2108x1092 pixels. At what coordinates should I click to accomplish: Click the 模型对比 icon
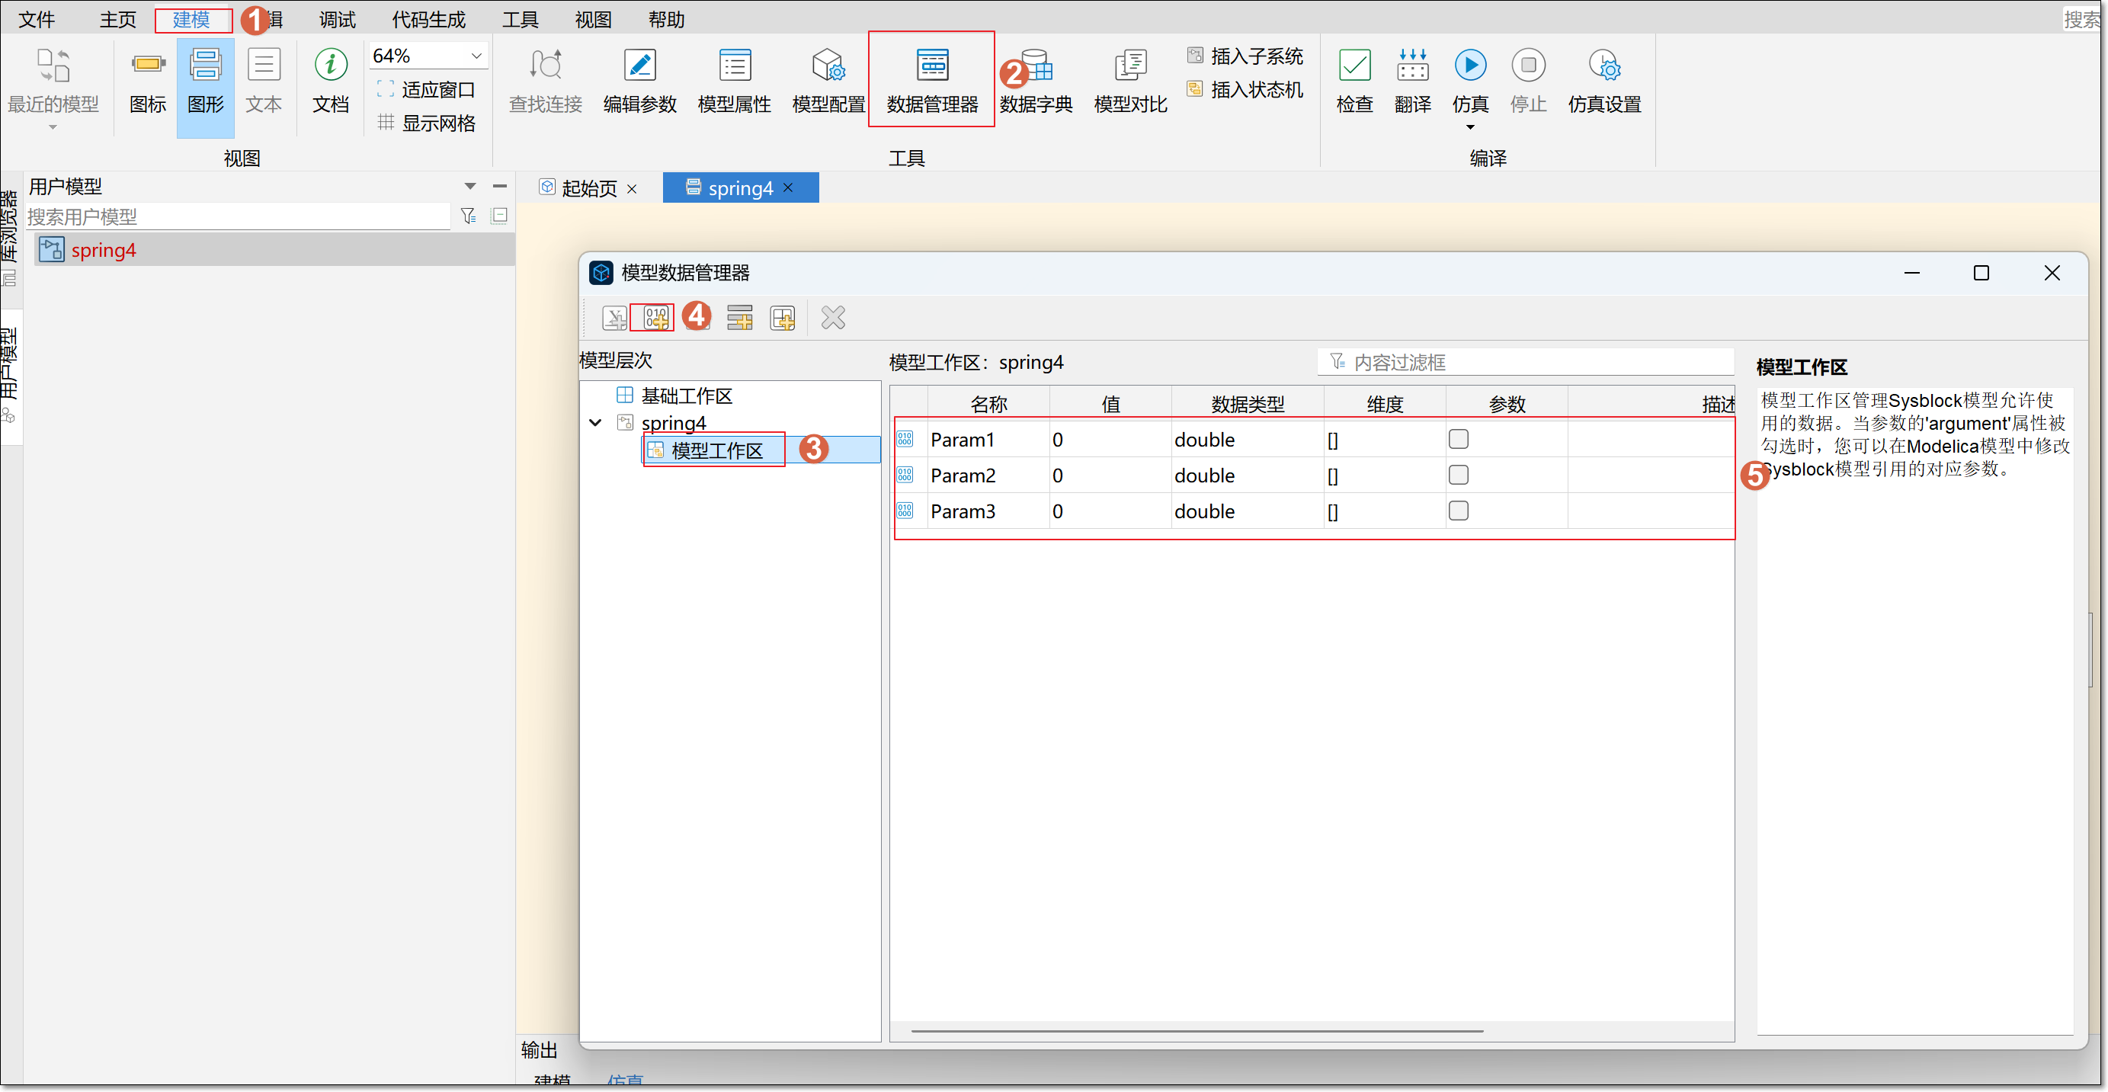pyautogui.click(x=1130, y=66)
